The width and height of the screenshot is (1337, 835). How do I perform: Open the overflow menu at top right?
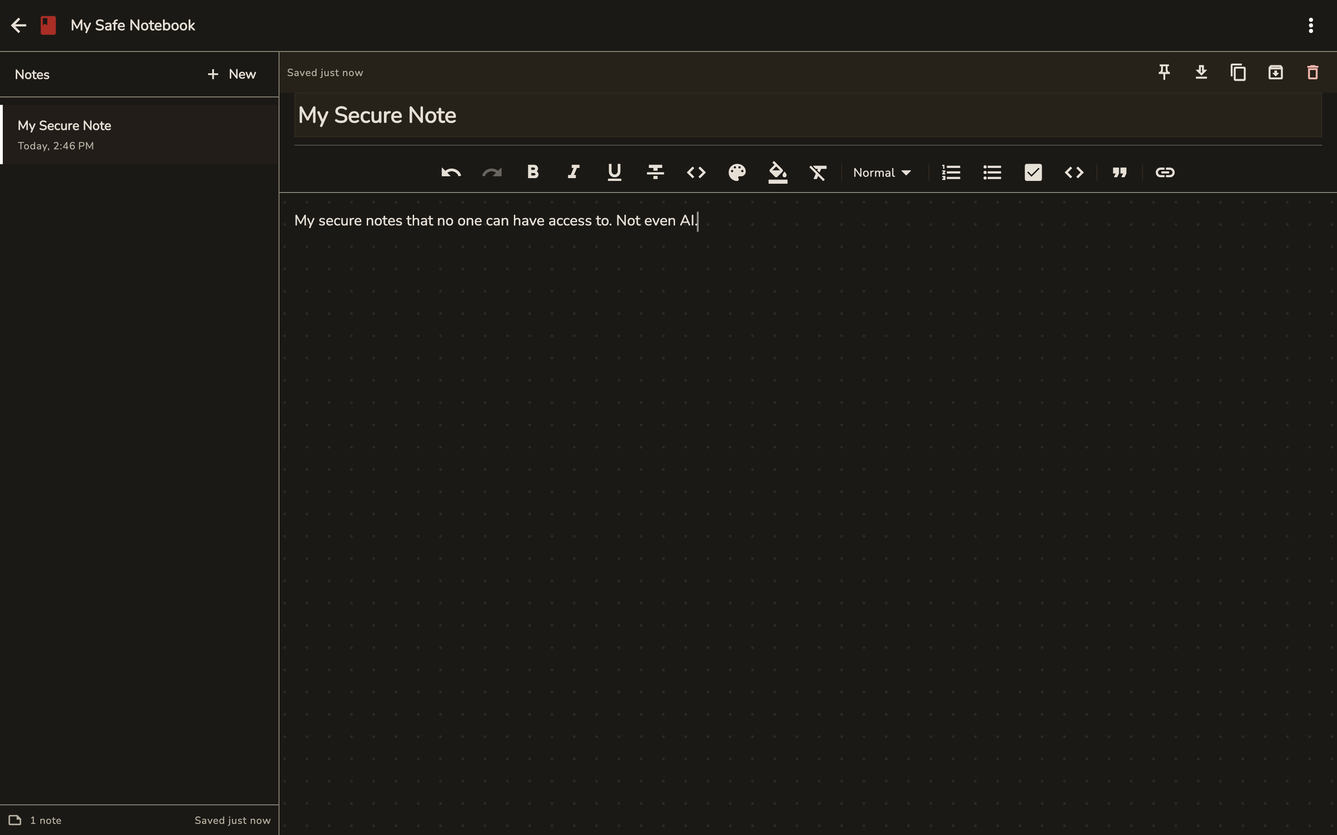point(1311,26)
